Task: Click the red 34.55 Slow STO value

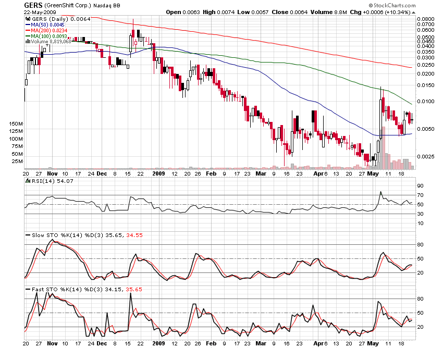Action: pos(134,235)
